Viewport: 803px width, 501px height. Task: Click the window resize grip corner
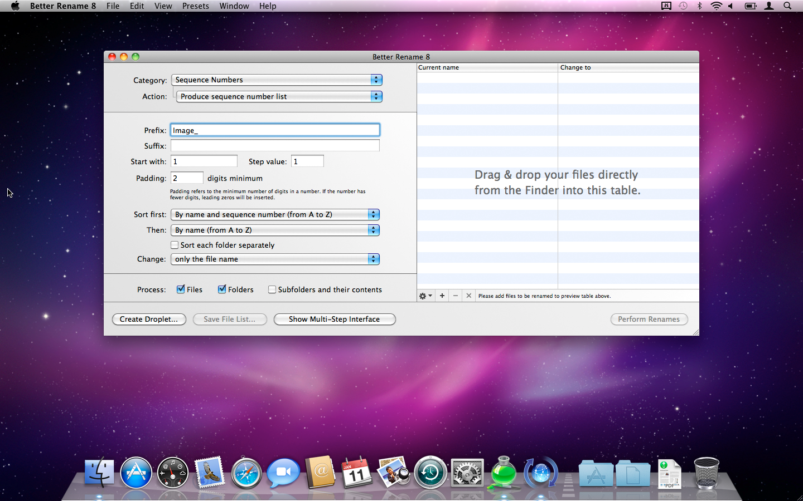coord(695,332)
